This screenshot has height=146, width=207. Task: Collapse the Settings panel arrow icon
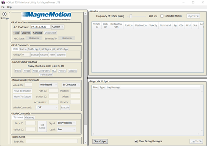point(4,14)
